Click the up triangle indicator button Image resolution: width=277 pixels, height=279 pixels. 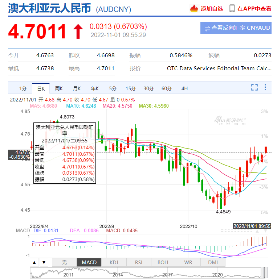[x=34, y=262]
